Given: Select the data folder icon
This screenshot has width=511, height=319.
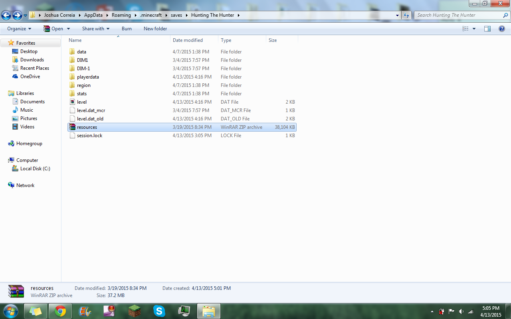Looking at the screenshot, I should (x=72, y=52).
